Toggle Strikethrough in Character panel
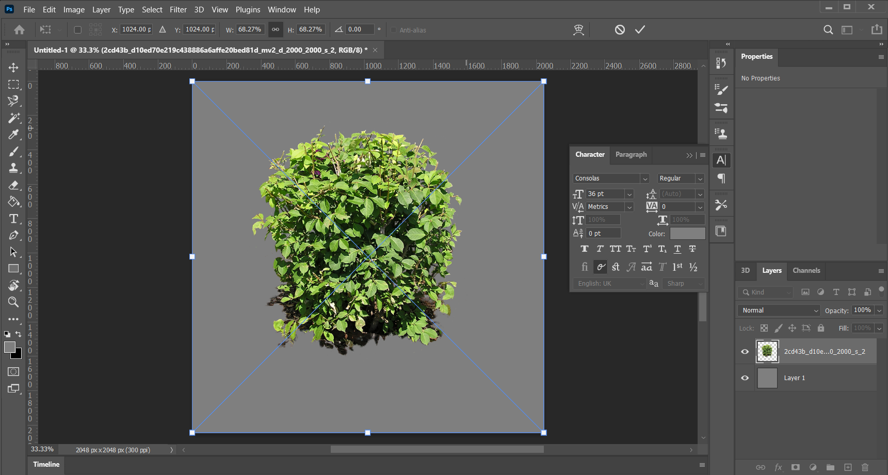The width and height of the screenshot is (888, 475). point(692,249)
